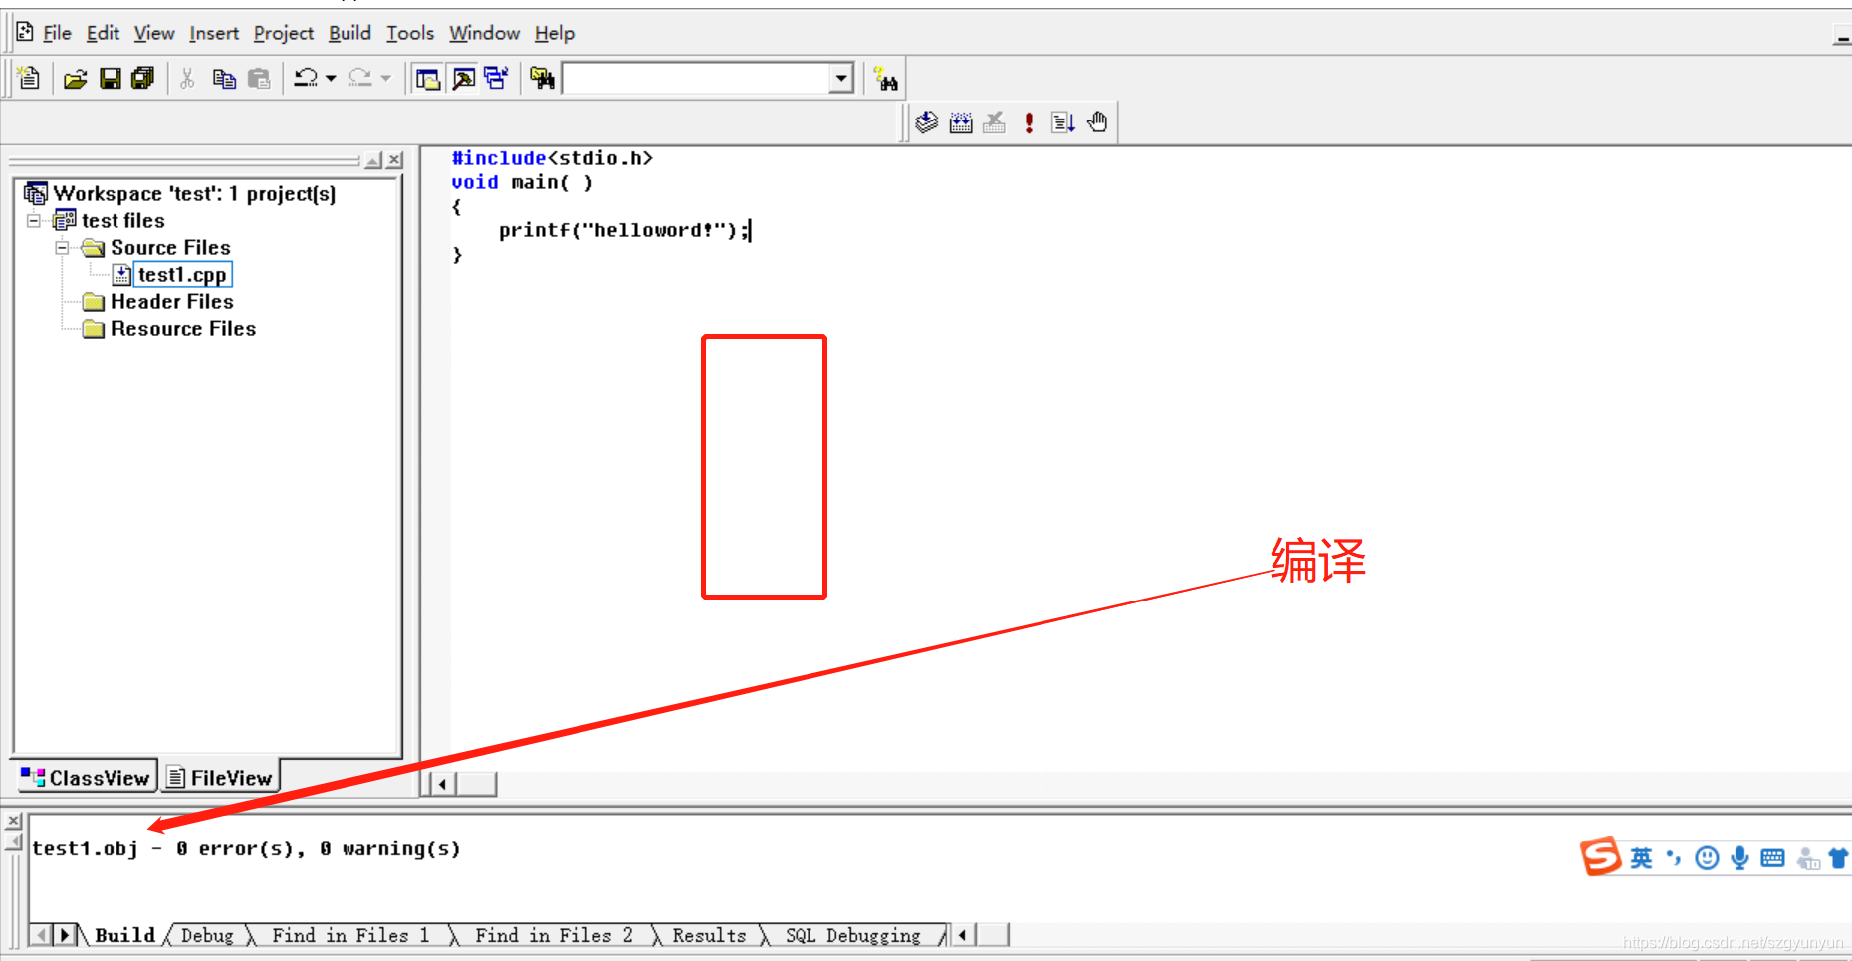The image size is (1852, 961).
Task: Select the Build output tab
Action: click(x=125, y=935)
